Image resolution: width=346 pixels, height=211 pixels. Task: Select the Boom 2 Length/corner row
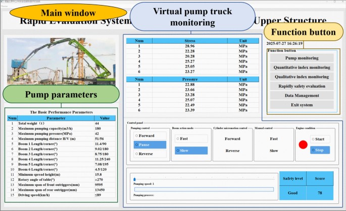[x=61, y=149]
